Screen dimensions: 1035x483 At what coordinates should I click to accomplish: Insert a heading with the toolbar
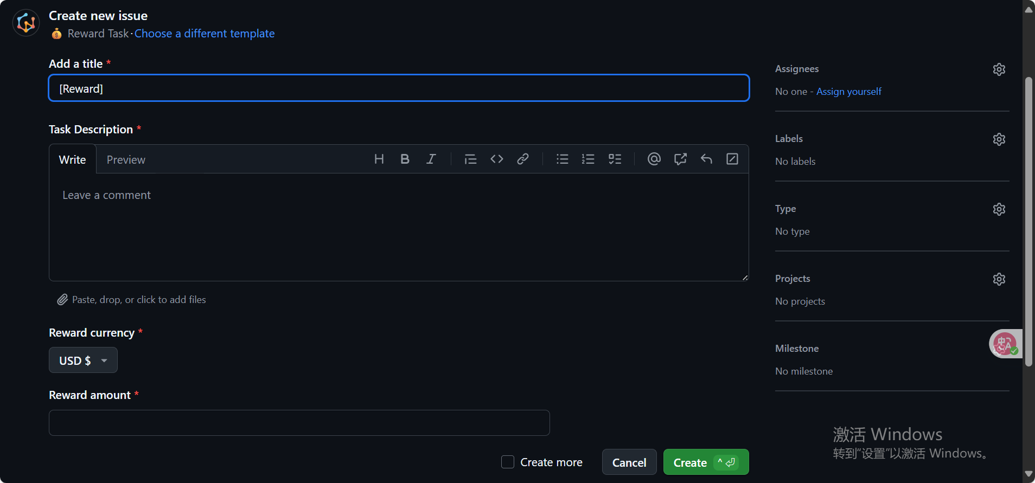click(379, 159)
